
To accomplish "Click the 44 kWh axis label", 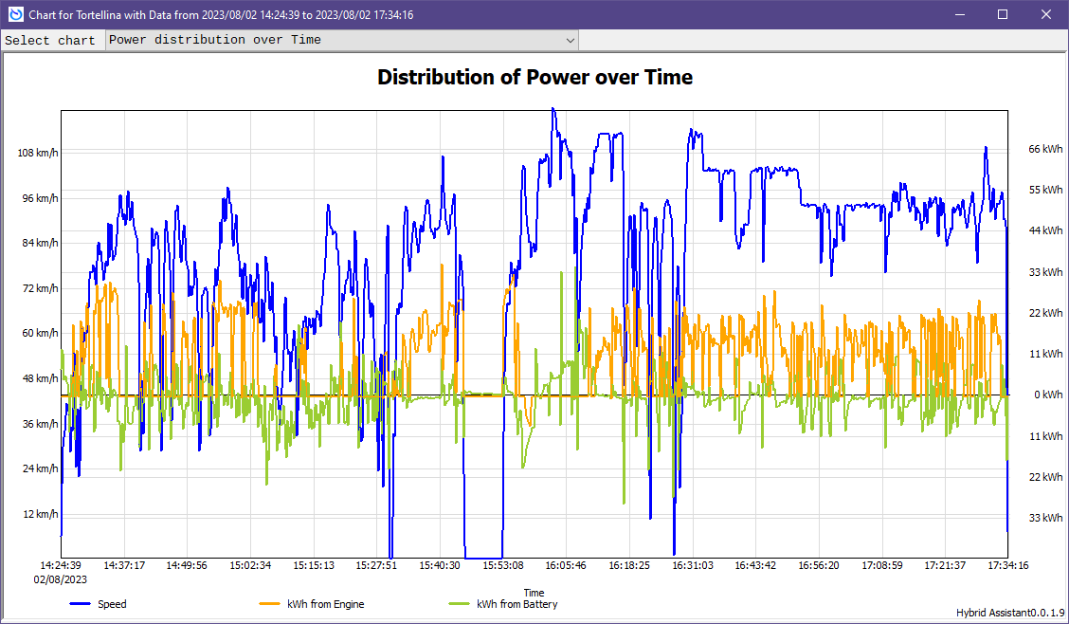I will point(1046,230).
